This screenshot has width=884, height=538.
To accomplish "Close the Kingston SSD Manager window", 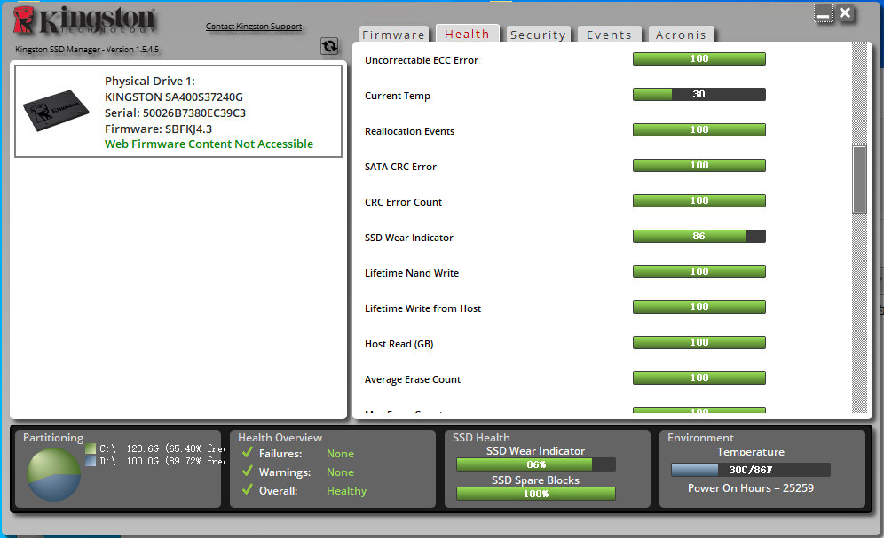I will pyautogui.click(x=845, y=13).
